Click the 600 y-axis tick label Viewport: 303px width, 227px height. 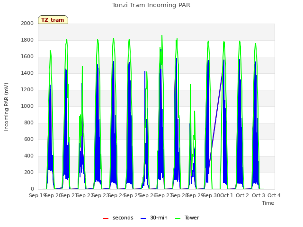coord(29,139)
